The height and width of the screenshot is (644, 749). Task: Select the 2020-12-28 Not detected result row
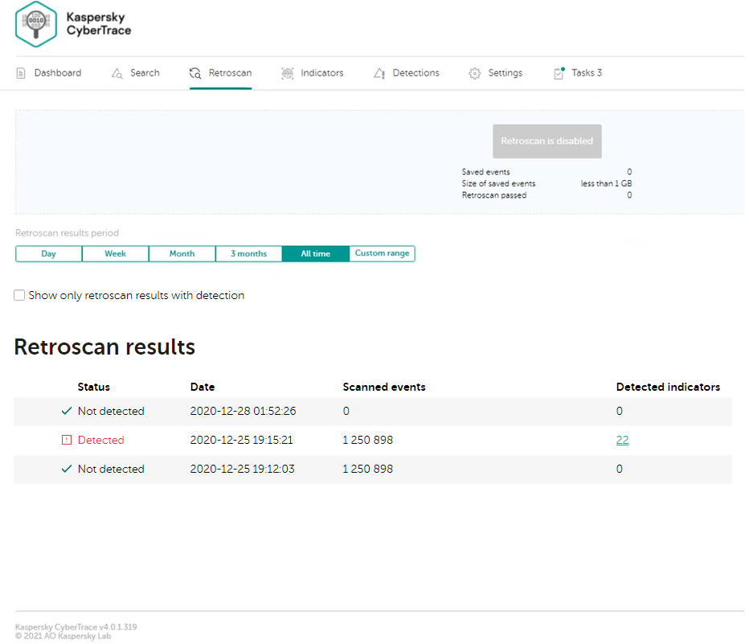tap(373, 412)
